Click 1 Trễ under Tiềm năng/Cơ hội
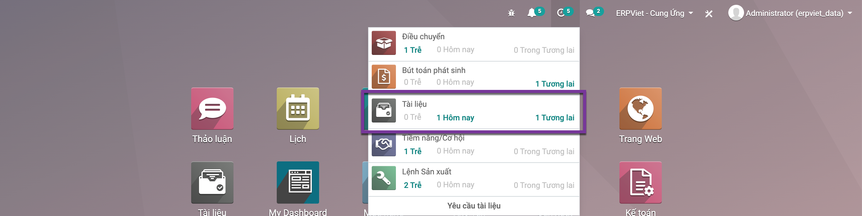Screen dimensions: 862x216 [x=412, y=151]
